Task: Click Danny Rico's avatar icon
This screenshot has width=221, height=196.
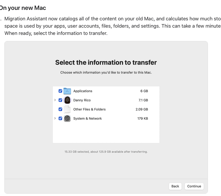Action: 67,100
